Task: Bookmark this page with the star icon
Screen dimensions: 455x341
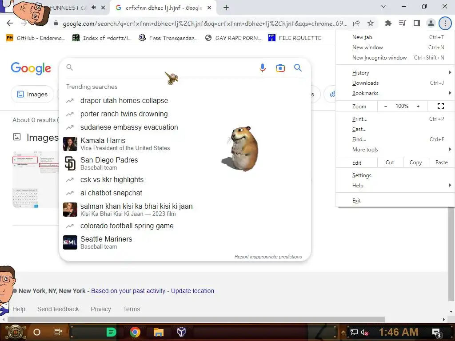Action: (371, 23)
